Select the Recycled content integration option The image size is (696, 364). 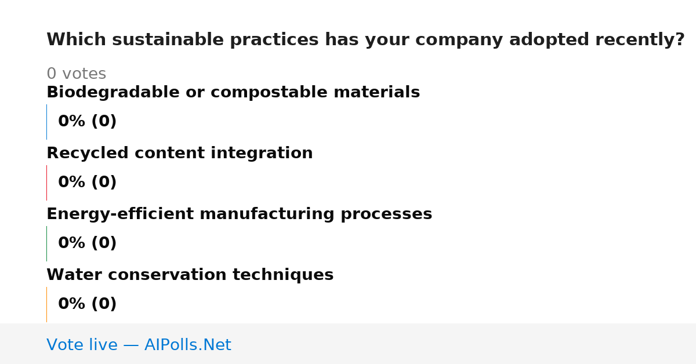tap(180, 154)
